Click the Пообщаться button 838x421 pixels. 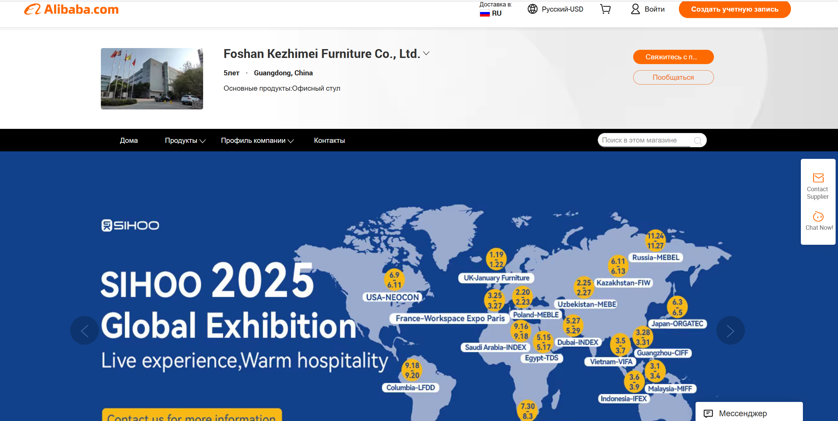pos(673,77)
